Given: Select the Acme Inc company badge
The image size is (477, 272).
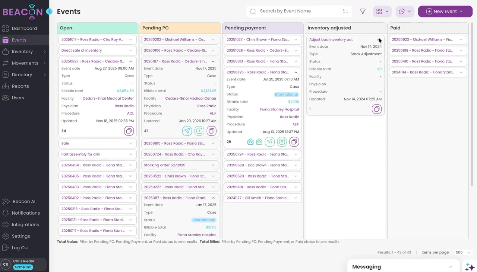Looking at the screenshot, I should pyautogui.click(x=23, y=267).
